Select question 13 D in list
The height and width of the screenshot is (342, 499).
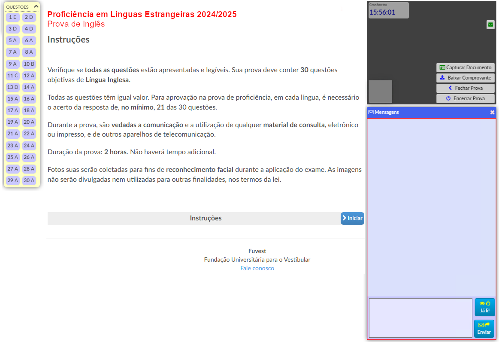13,87
